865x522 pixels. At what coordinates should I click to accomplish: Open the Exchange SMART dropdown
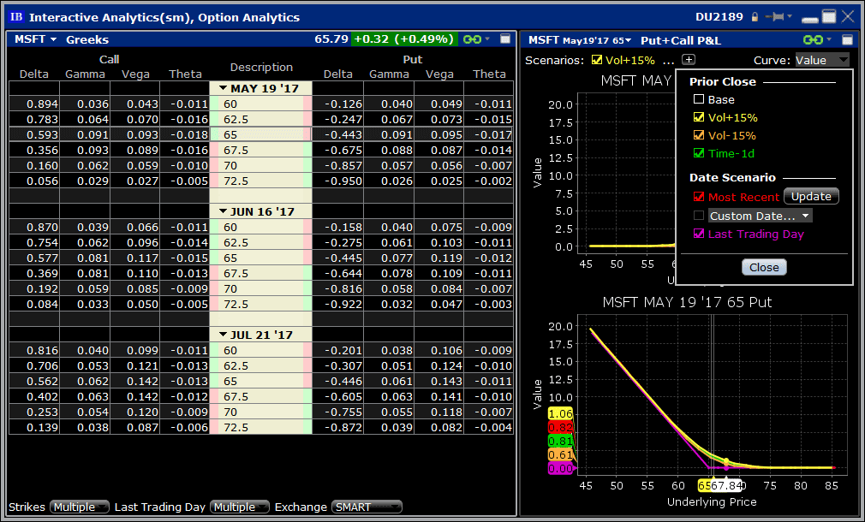pos(367,507)
